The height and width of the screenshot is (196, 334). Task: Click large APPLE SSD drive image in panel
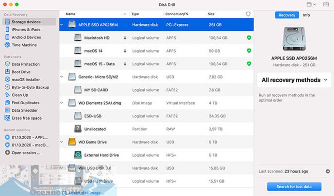click(x=294, y=38)
